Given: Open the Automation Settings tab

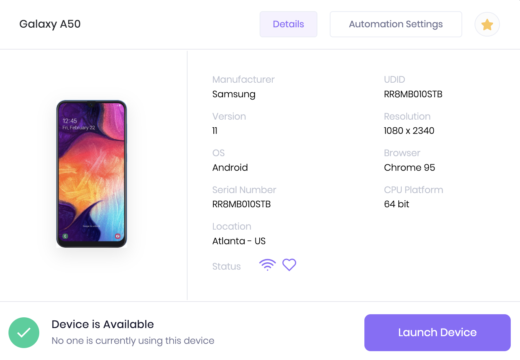Looking at the screenshot, I should [396, 24].
